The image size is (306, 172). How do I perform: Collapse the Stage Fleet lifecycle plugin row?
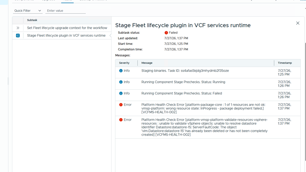pyautogui.click(x=18, y=35)
